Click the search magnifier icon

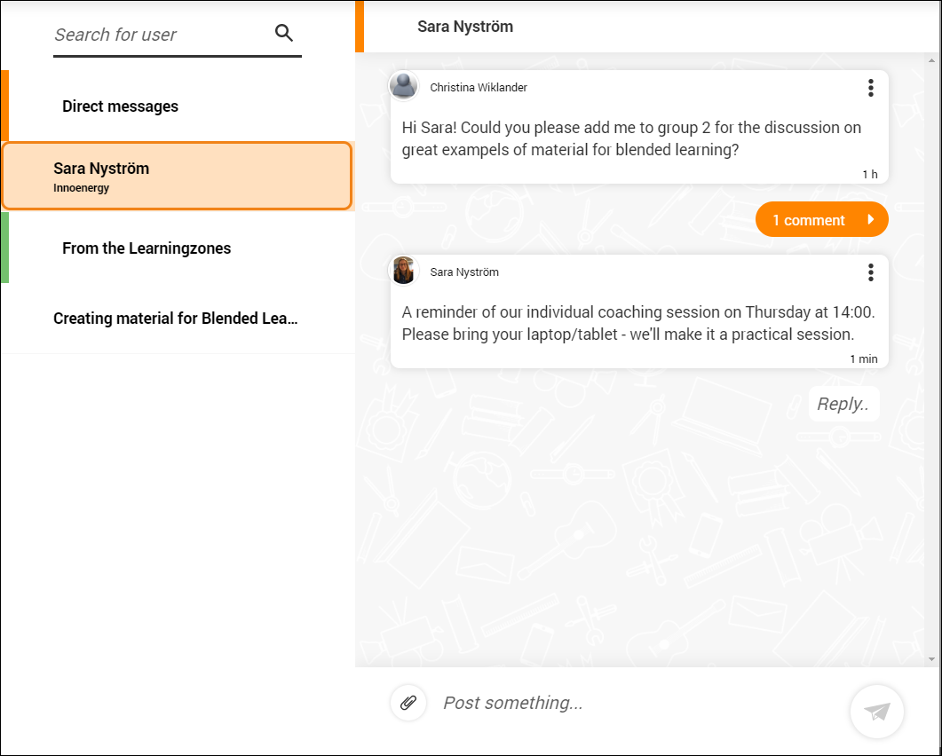click(284, 33)
